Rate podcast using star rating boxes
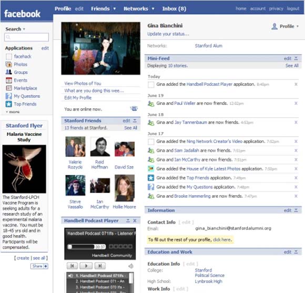The image size is (305, 293). [x=120, y=247]
